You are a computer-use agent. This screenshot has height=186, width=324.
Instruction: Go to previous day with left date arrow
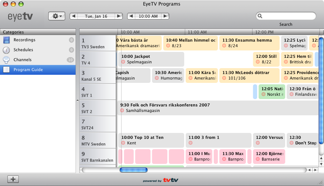click(73, 16)
